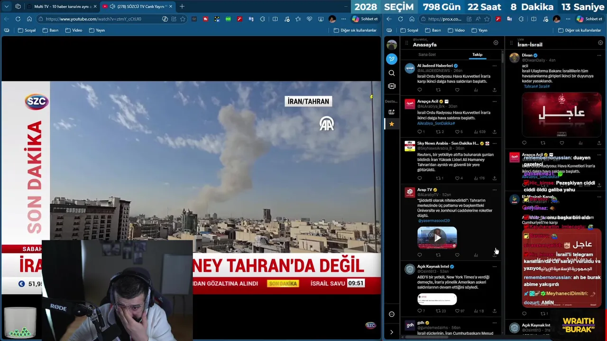
Task: Select the SÖZCÜ TV Canlı Yayını tab
Action: (138, 6)
